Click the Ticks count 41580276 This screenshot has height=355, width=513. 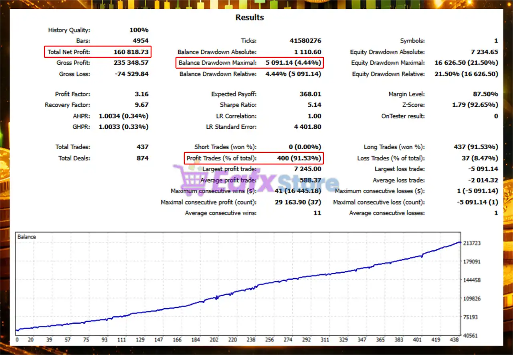tap(305, 41)
